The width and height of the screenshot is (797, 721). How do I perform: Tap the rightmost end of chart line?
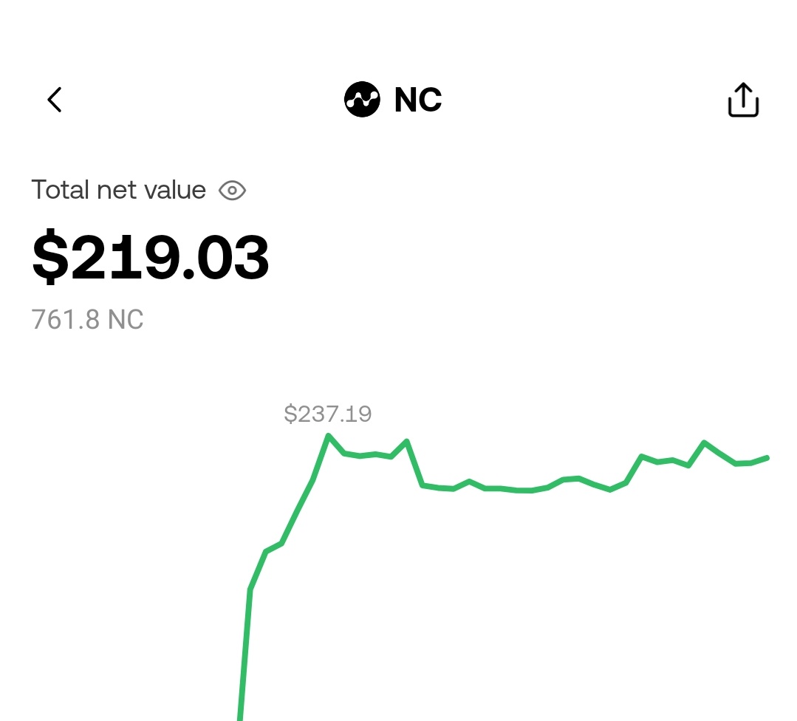[x=767, y=458]
